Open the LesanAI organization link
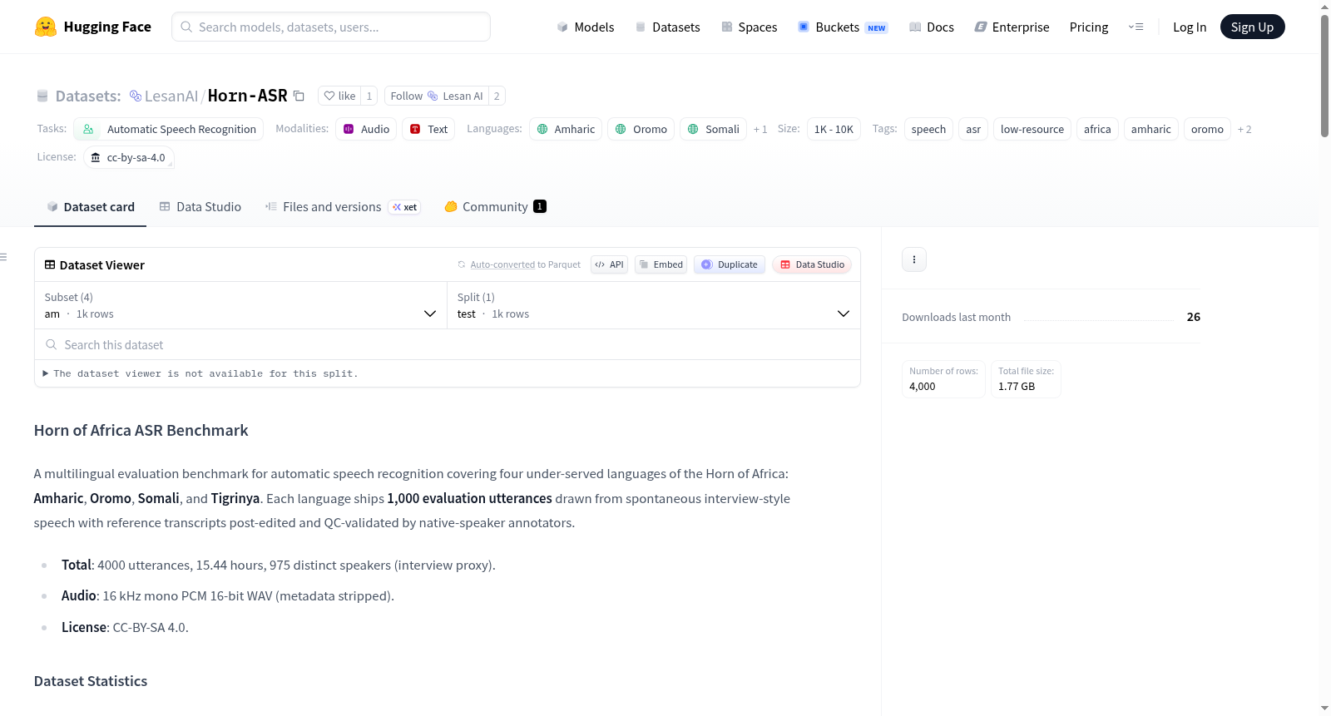This screenshot has height=716, width=1331. 171,96
